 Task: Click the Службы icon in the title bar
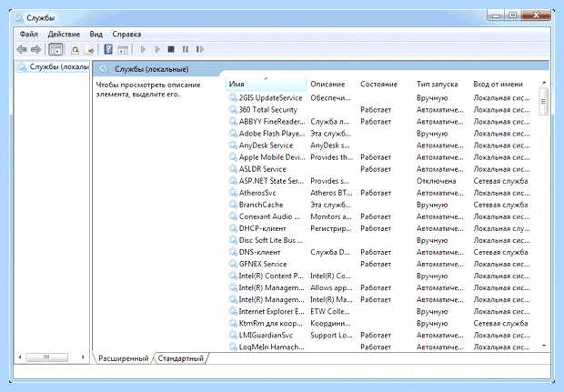tap(19, 17)
